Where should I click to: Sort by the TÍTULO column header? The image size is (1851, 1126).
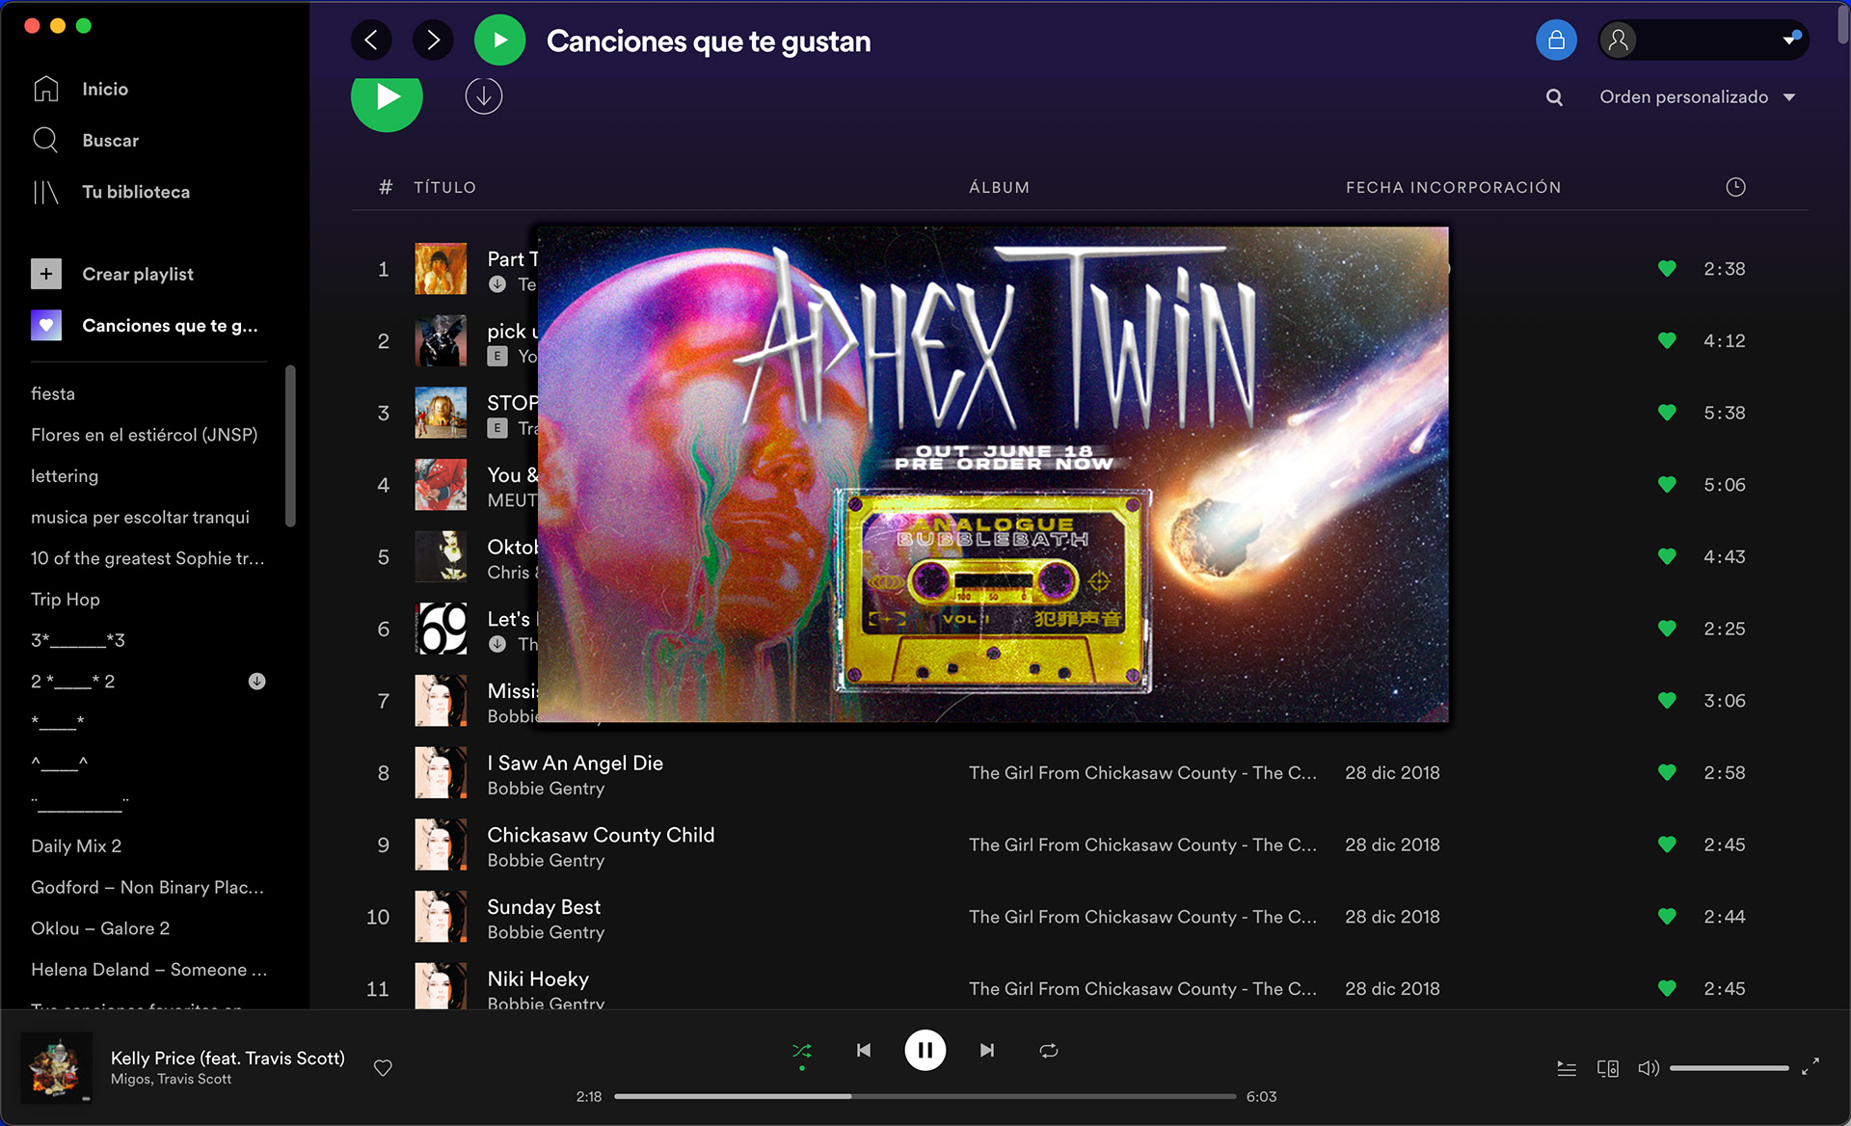point(445,187)
